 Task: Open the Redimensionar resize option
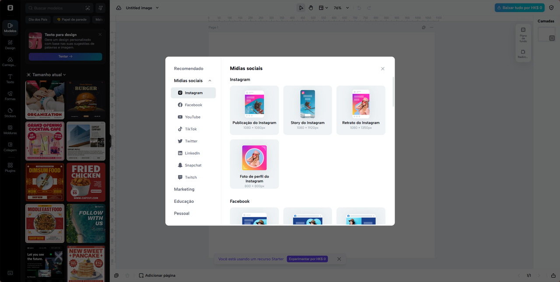coord(523,54)
